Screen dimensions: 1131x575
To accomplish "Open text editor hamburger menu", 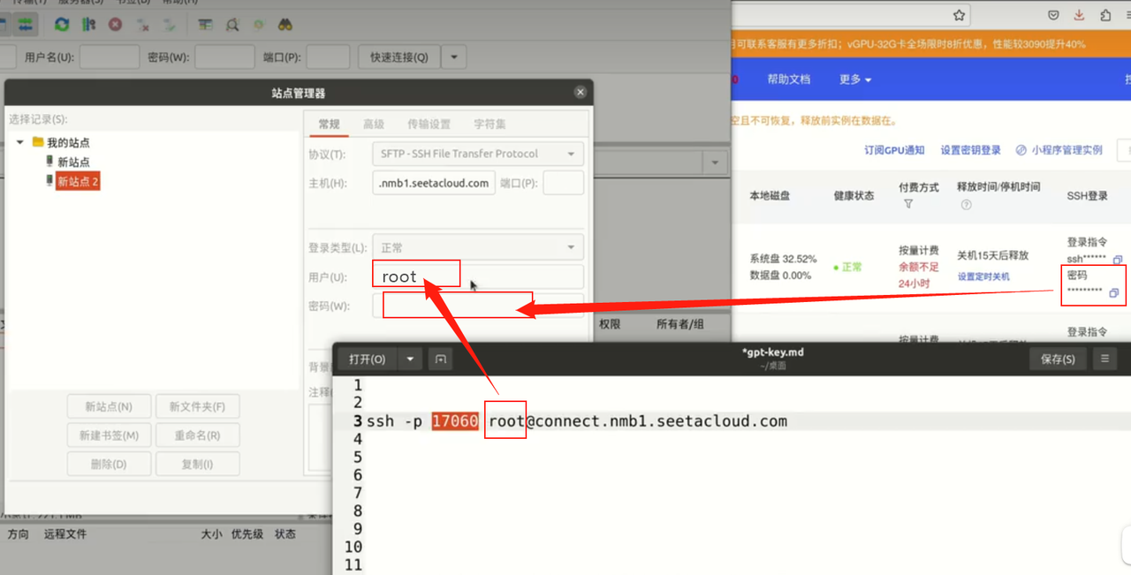I will (1104, 359).
